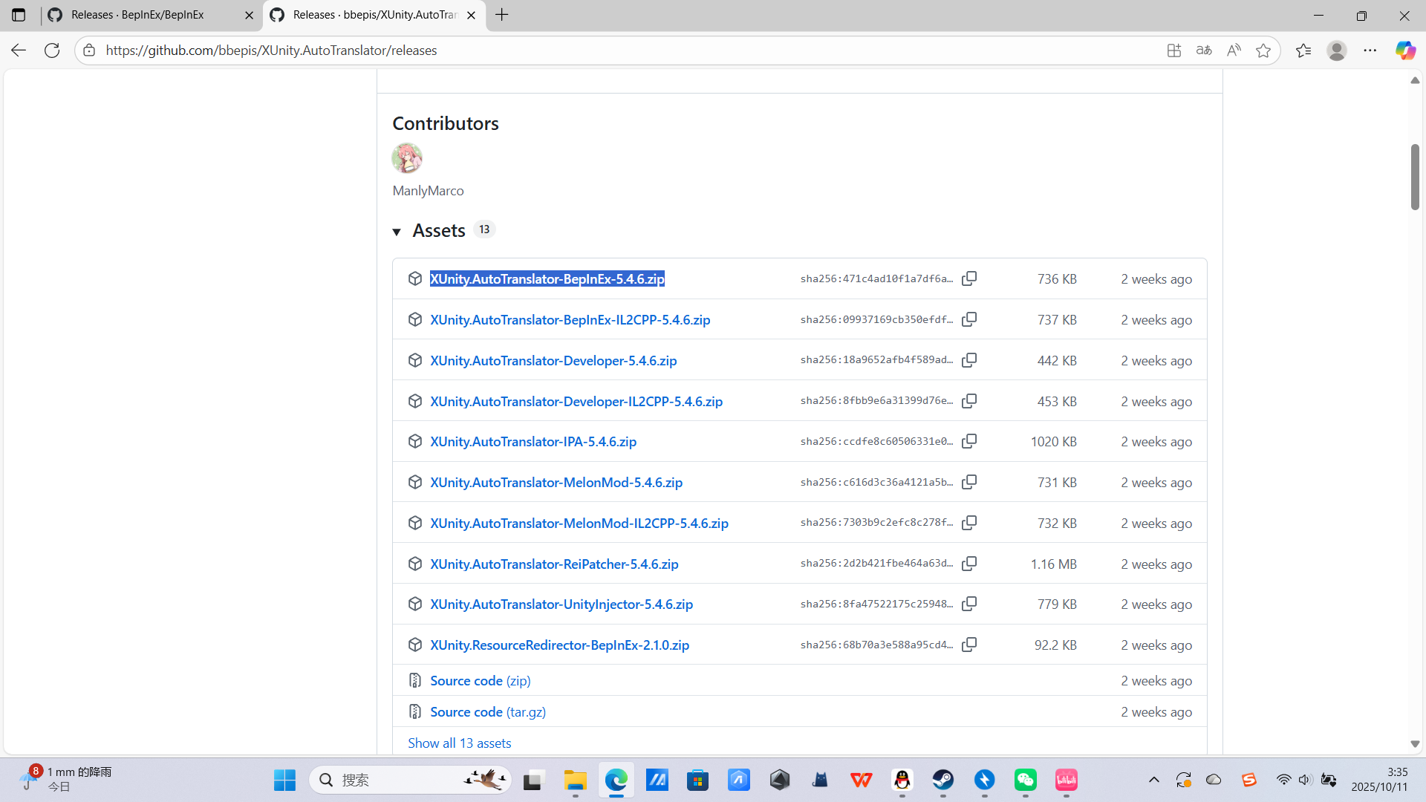Collapse the Assets section triangle

397,232
